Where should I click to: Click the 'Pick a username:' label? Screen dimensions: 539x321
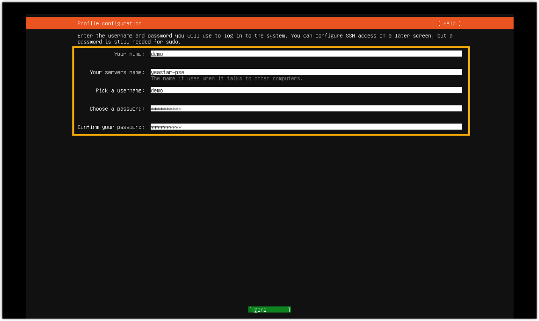(119, 91)
